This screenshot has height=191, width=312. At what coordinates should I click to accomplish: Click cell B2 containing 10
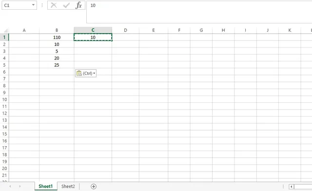coord(57,44)
